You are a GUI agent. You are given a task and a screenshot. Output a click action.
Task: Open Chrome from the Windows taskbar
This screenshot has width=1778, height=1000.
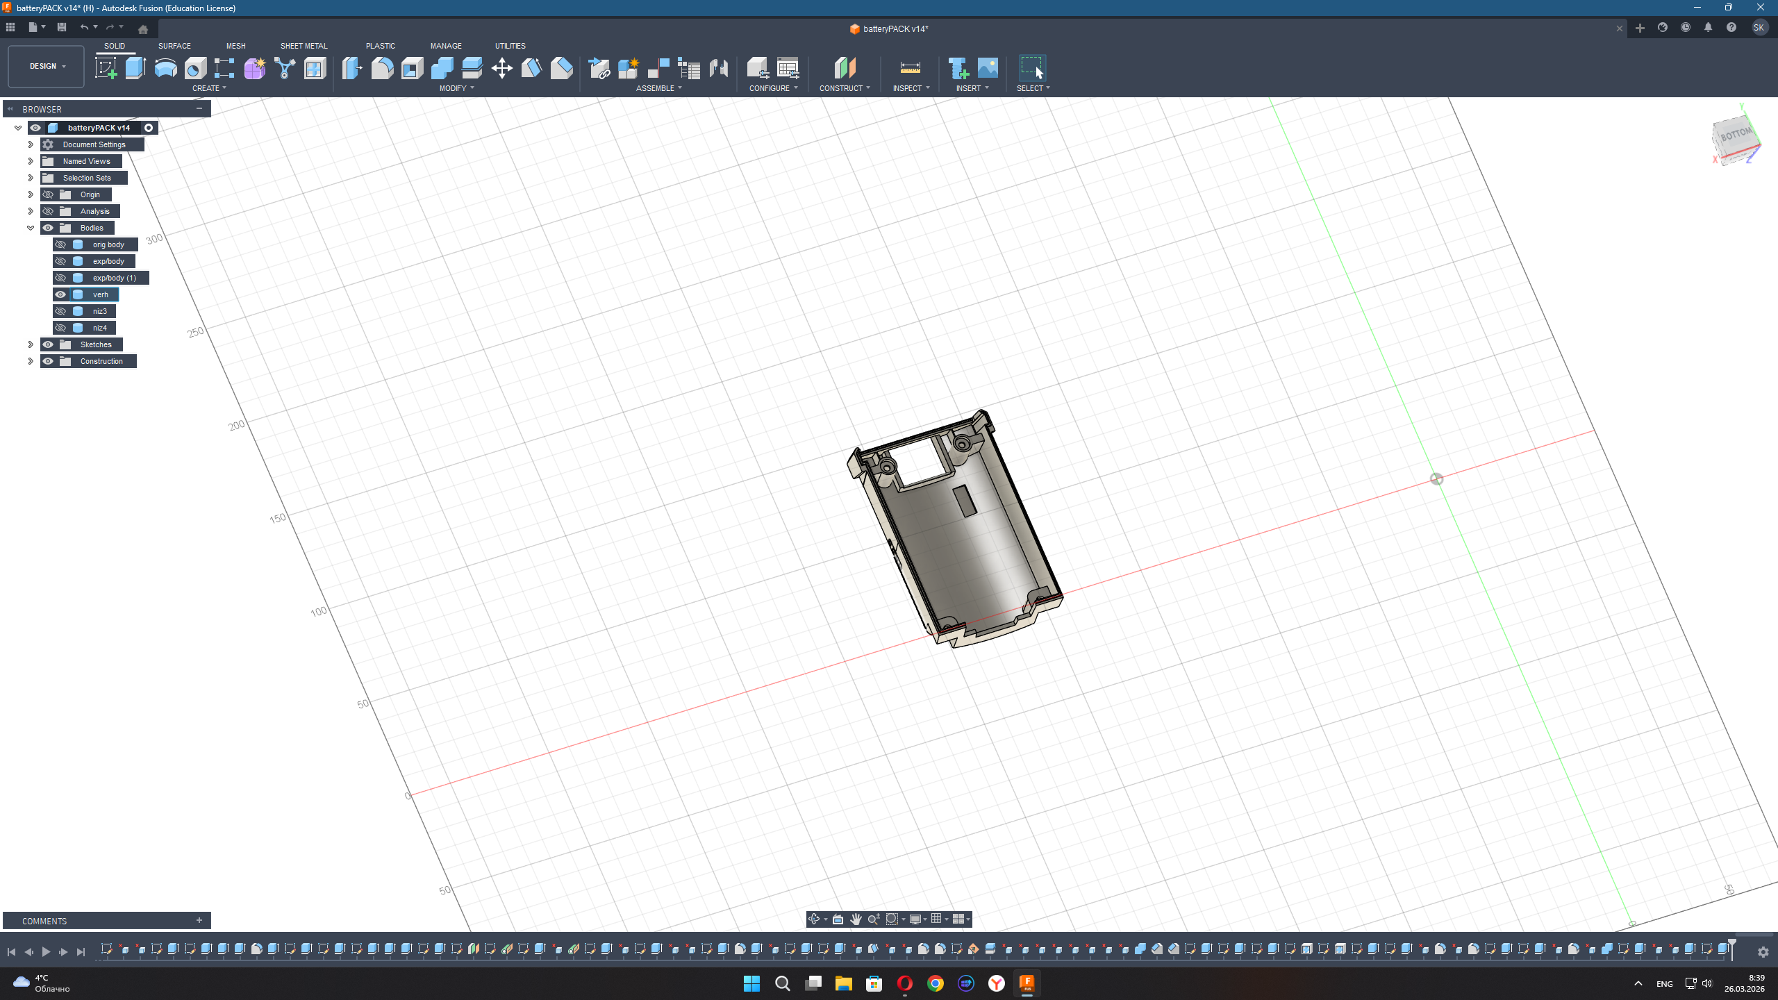point(935,983)
